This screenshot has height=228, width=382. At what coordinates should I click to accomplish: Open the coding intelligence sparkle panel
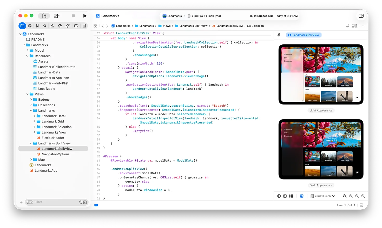57,16
